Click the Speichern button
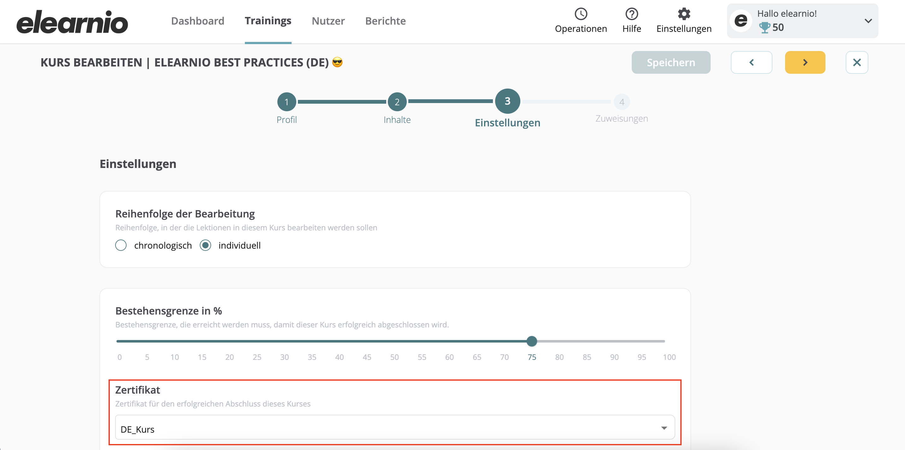 coord(671,62)
